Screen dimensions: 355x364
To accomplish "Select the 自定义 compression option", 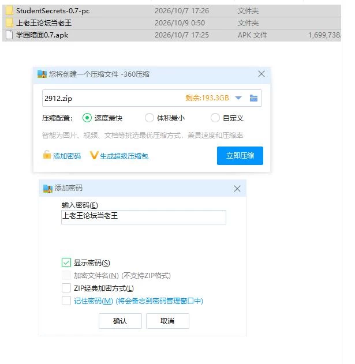I will [215, 118].
